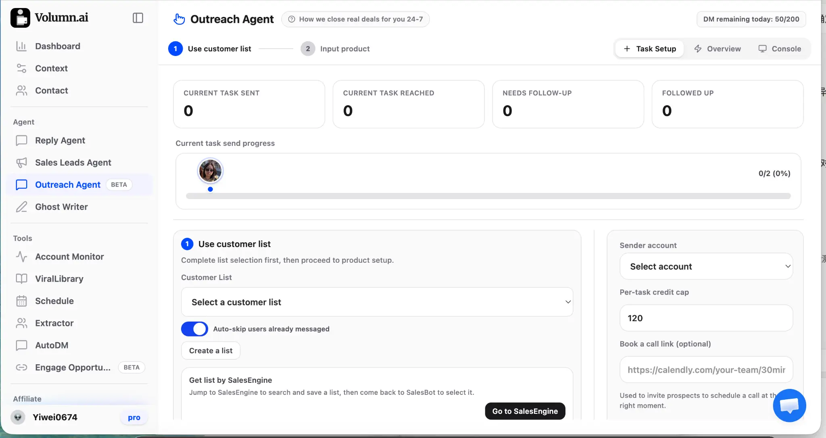Switch to the Overview tab
Screen dimensions: 826x438
tap(717, 49)
